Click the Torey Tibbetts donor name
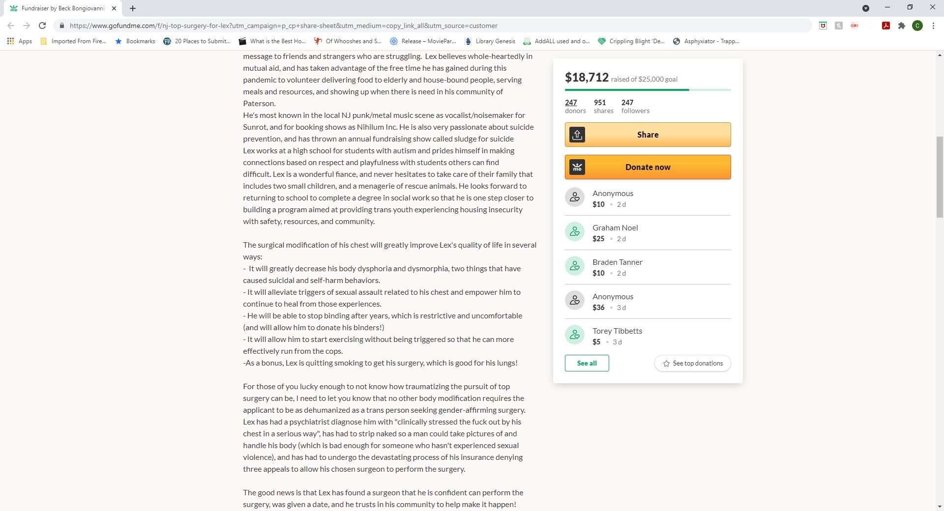 click(x=617, y=331)
